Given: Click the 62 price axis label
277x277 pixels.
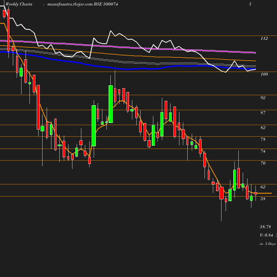Looking at the screenshot, I should [x=263, y=187].
